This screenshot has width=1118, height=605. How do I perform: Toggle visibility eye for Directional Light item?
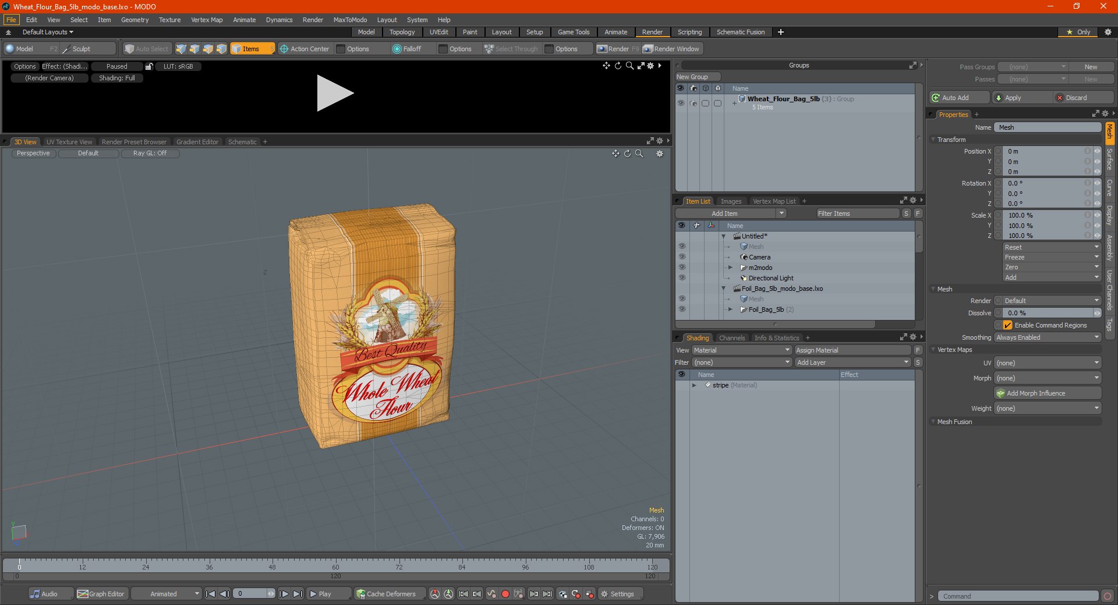coord(682,277)
